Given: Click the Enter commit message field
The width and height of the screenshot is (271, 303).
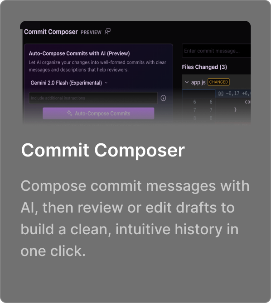Looking at the screenshot, I should pyautogui.click(x=216, y=51).
